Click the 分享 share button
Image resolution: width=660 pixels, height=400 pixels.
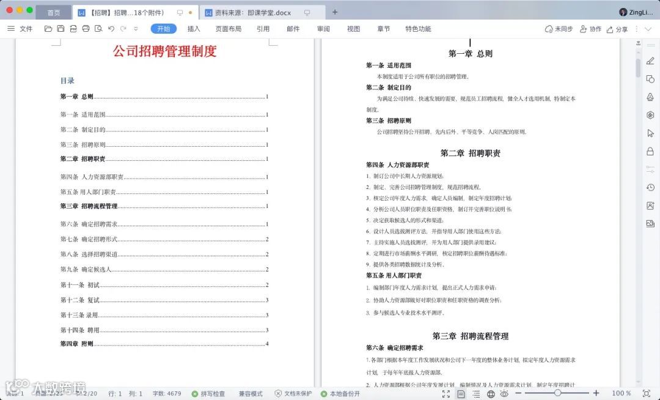click(x=617, y=29)
